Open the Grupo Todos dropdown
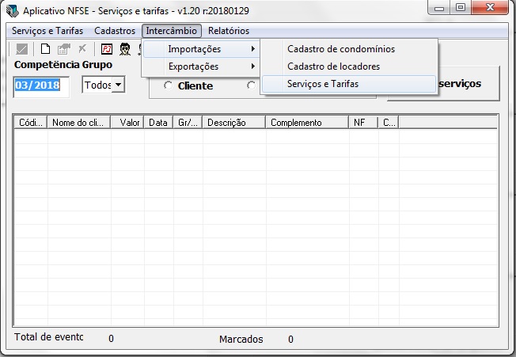Viewport: 516px width, 357px height. 118,85
